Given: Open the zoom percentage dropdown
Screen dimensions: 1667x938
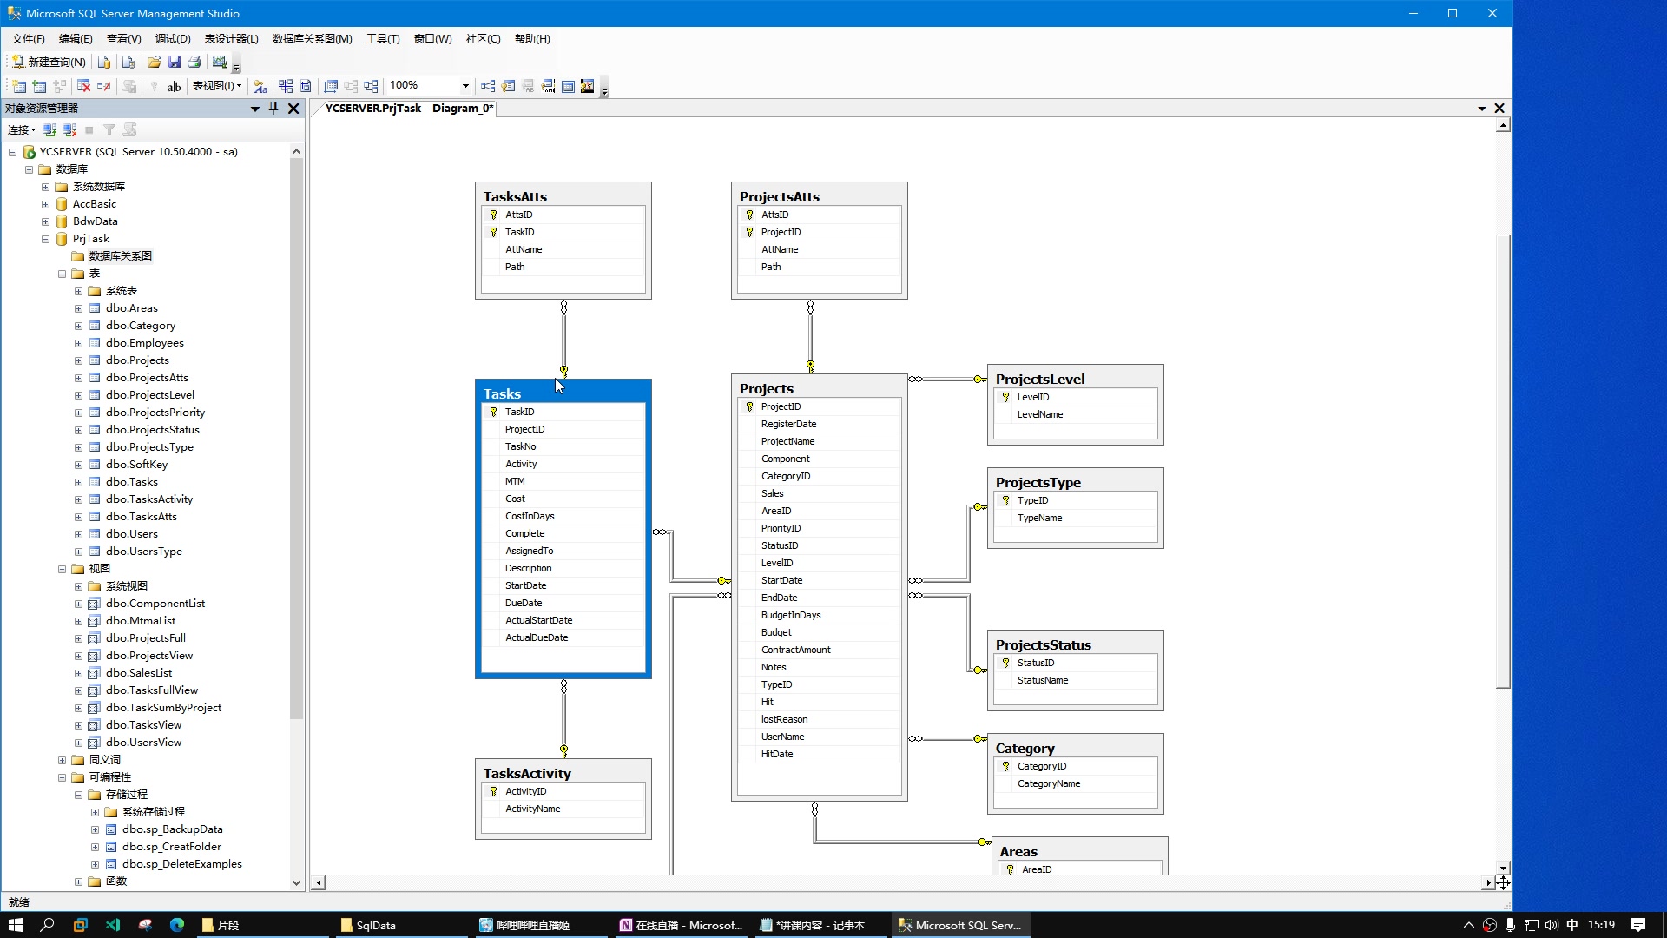Looking at the screenshot, I should point(465,86).
